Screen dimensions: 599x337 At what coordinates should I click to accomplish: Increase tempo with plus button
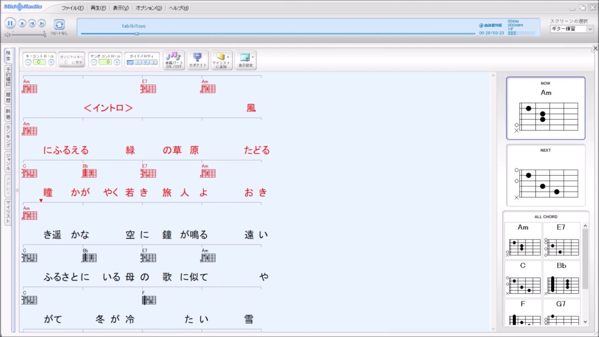(117, 62)
